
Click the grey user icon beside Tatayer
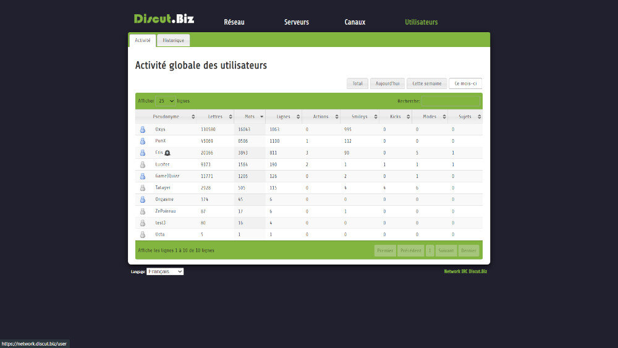142,188
